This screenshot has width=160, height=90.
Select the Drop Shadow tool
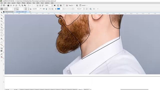[x=1, y=48]
